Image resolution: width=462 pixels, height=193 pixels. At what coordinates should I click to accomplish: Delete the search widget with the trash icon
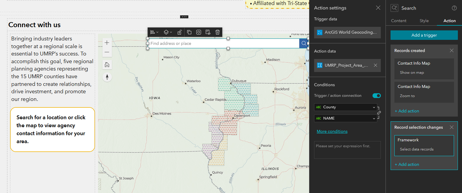[218, 32]
